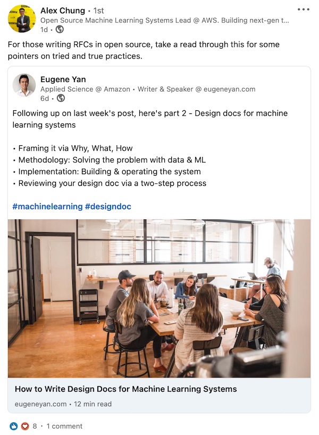This screenshot has height=435, width=319.
Task: Click Alex Chung's AWS headline text
Action: 165,20
